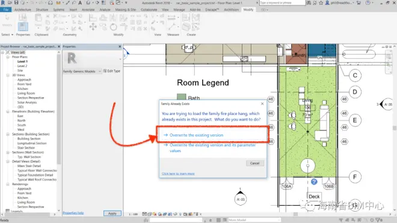This screenshot has width=397, height=223.
Task: Open the Family: Generic Models dropdown
Action: 82,71
